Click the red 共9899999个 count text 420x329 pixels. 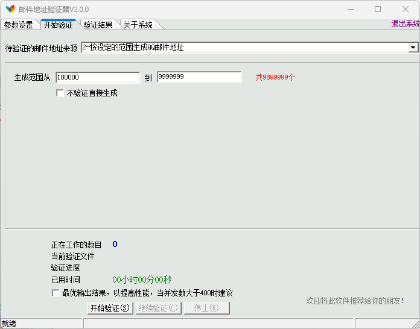(x=275, y=77)
